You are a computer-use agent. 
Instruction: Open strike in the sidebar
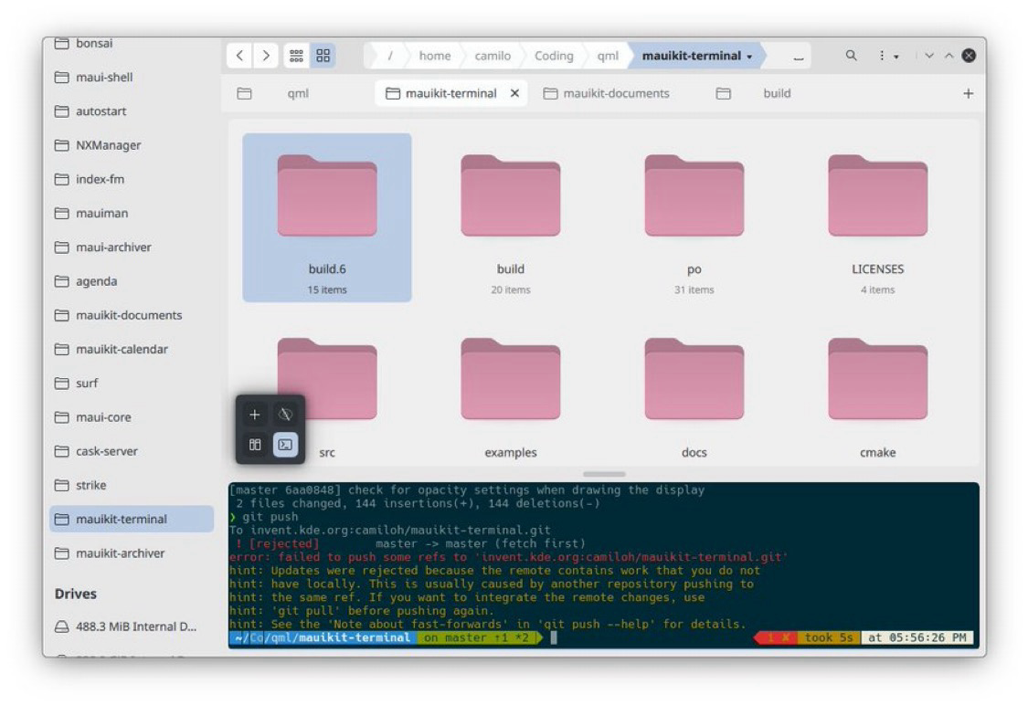[x=132, y=486]
